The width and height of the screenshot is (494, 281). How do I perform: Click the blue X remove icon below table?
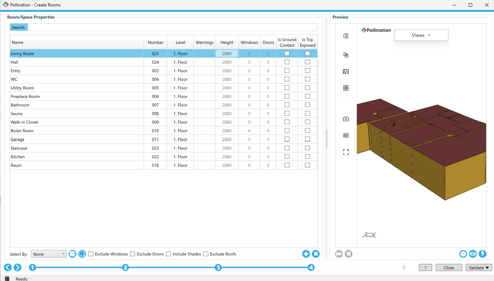316,254
